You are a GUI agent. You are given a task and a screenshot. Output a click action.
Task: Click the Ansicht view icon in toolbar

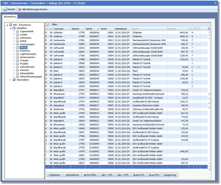5,9
